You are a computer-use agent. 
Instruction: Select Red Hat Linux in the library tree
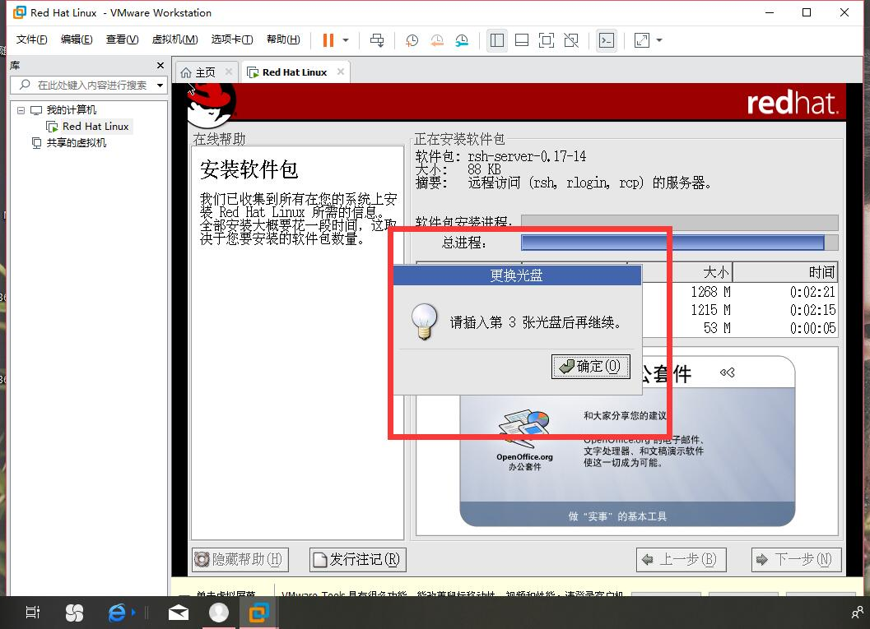tap(95, 127)
